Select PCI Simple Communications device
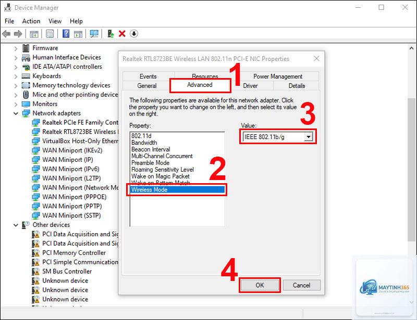The height and width of the screenshot is (320, 417). tap(80, 262)
